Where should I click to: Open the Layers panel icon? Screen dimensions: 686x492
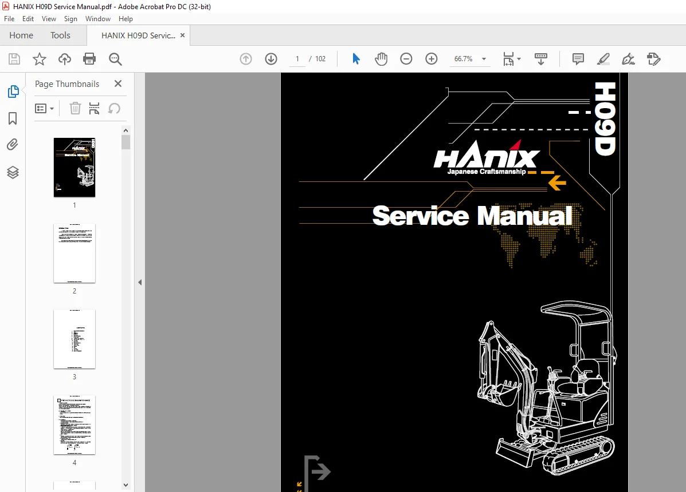coord(13,172)
